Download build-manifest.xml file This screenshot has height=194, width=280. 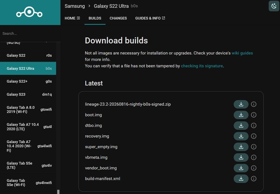click(x=241, y=179)
